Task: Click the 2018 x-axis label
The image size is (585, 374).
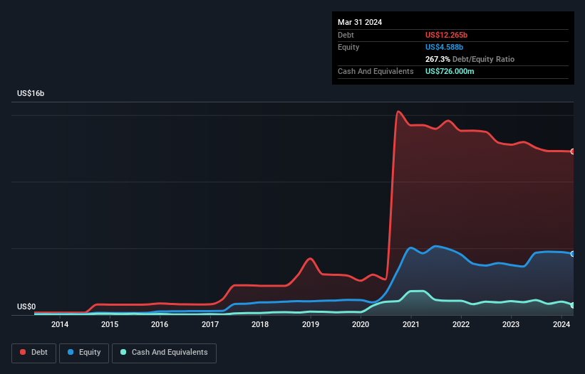Action: point(260,324)
